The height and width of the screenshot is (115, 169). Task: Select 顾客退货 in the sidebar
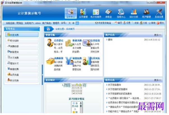22,52
